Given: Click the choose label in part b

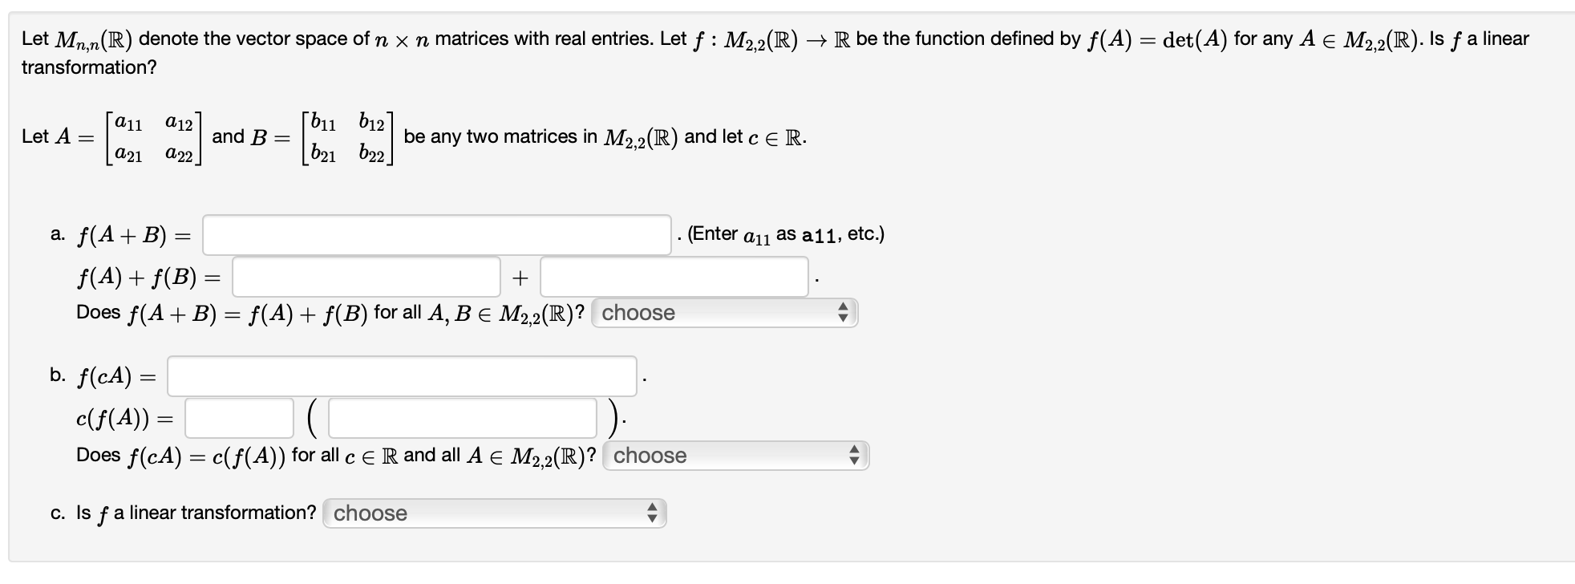Looking at the screenshot, I should click(650, 456).
